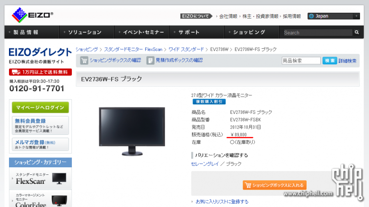This screenshot has height=207, width=369.
Task: Click ショッピング breadcrumb link
Action: (87, 50)
